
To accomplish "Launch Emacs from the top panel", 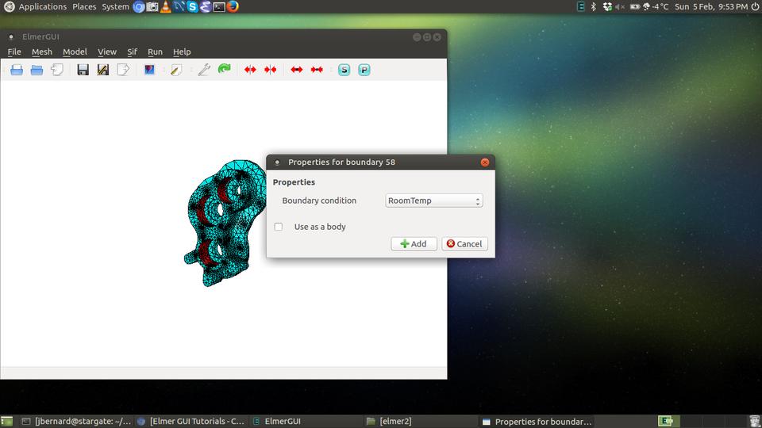I will 206,7.
